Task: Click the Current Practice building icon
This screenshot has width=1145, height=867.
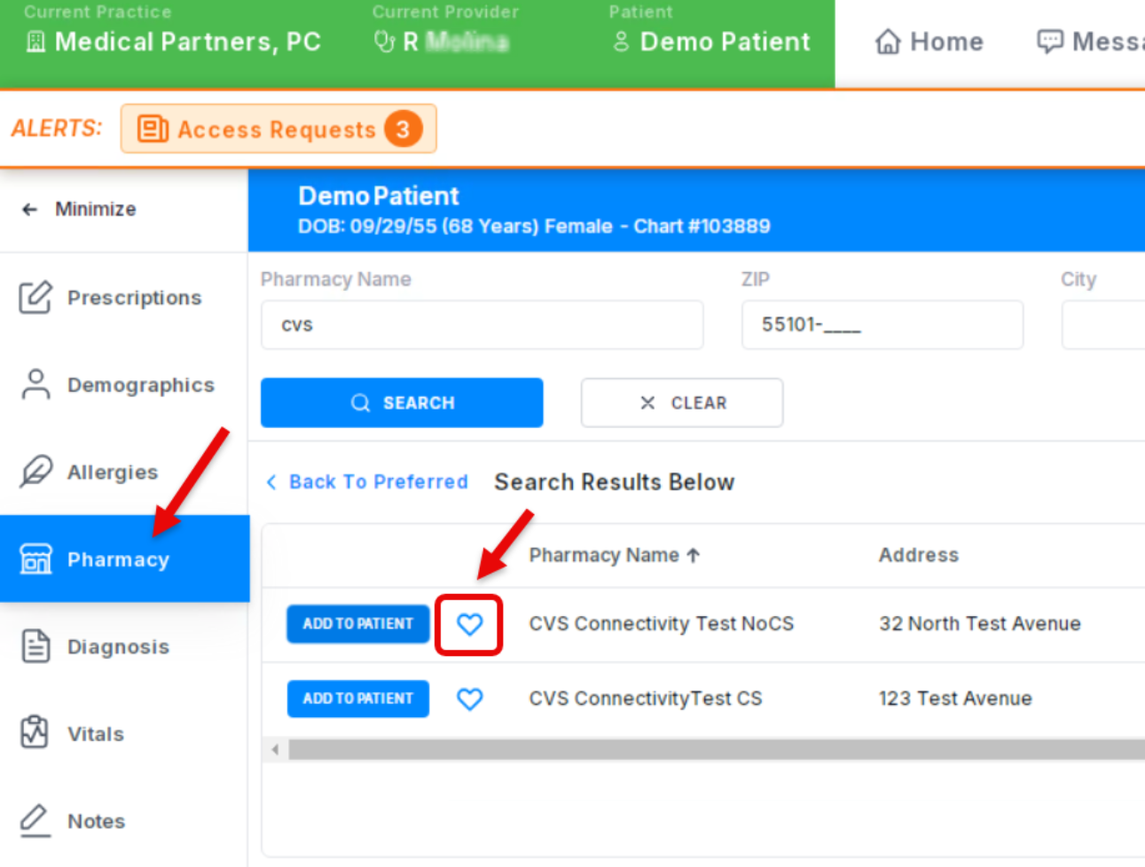Action: (35, 42)
